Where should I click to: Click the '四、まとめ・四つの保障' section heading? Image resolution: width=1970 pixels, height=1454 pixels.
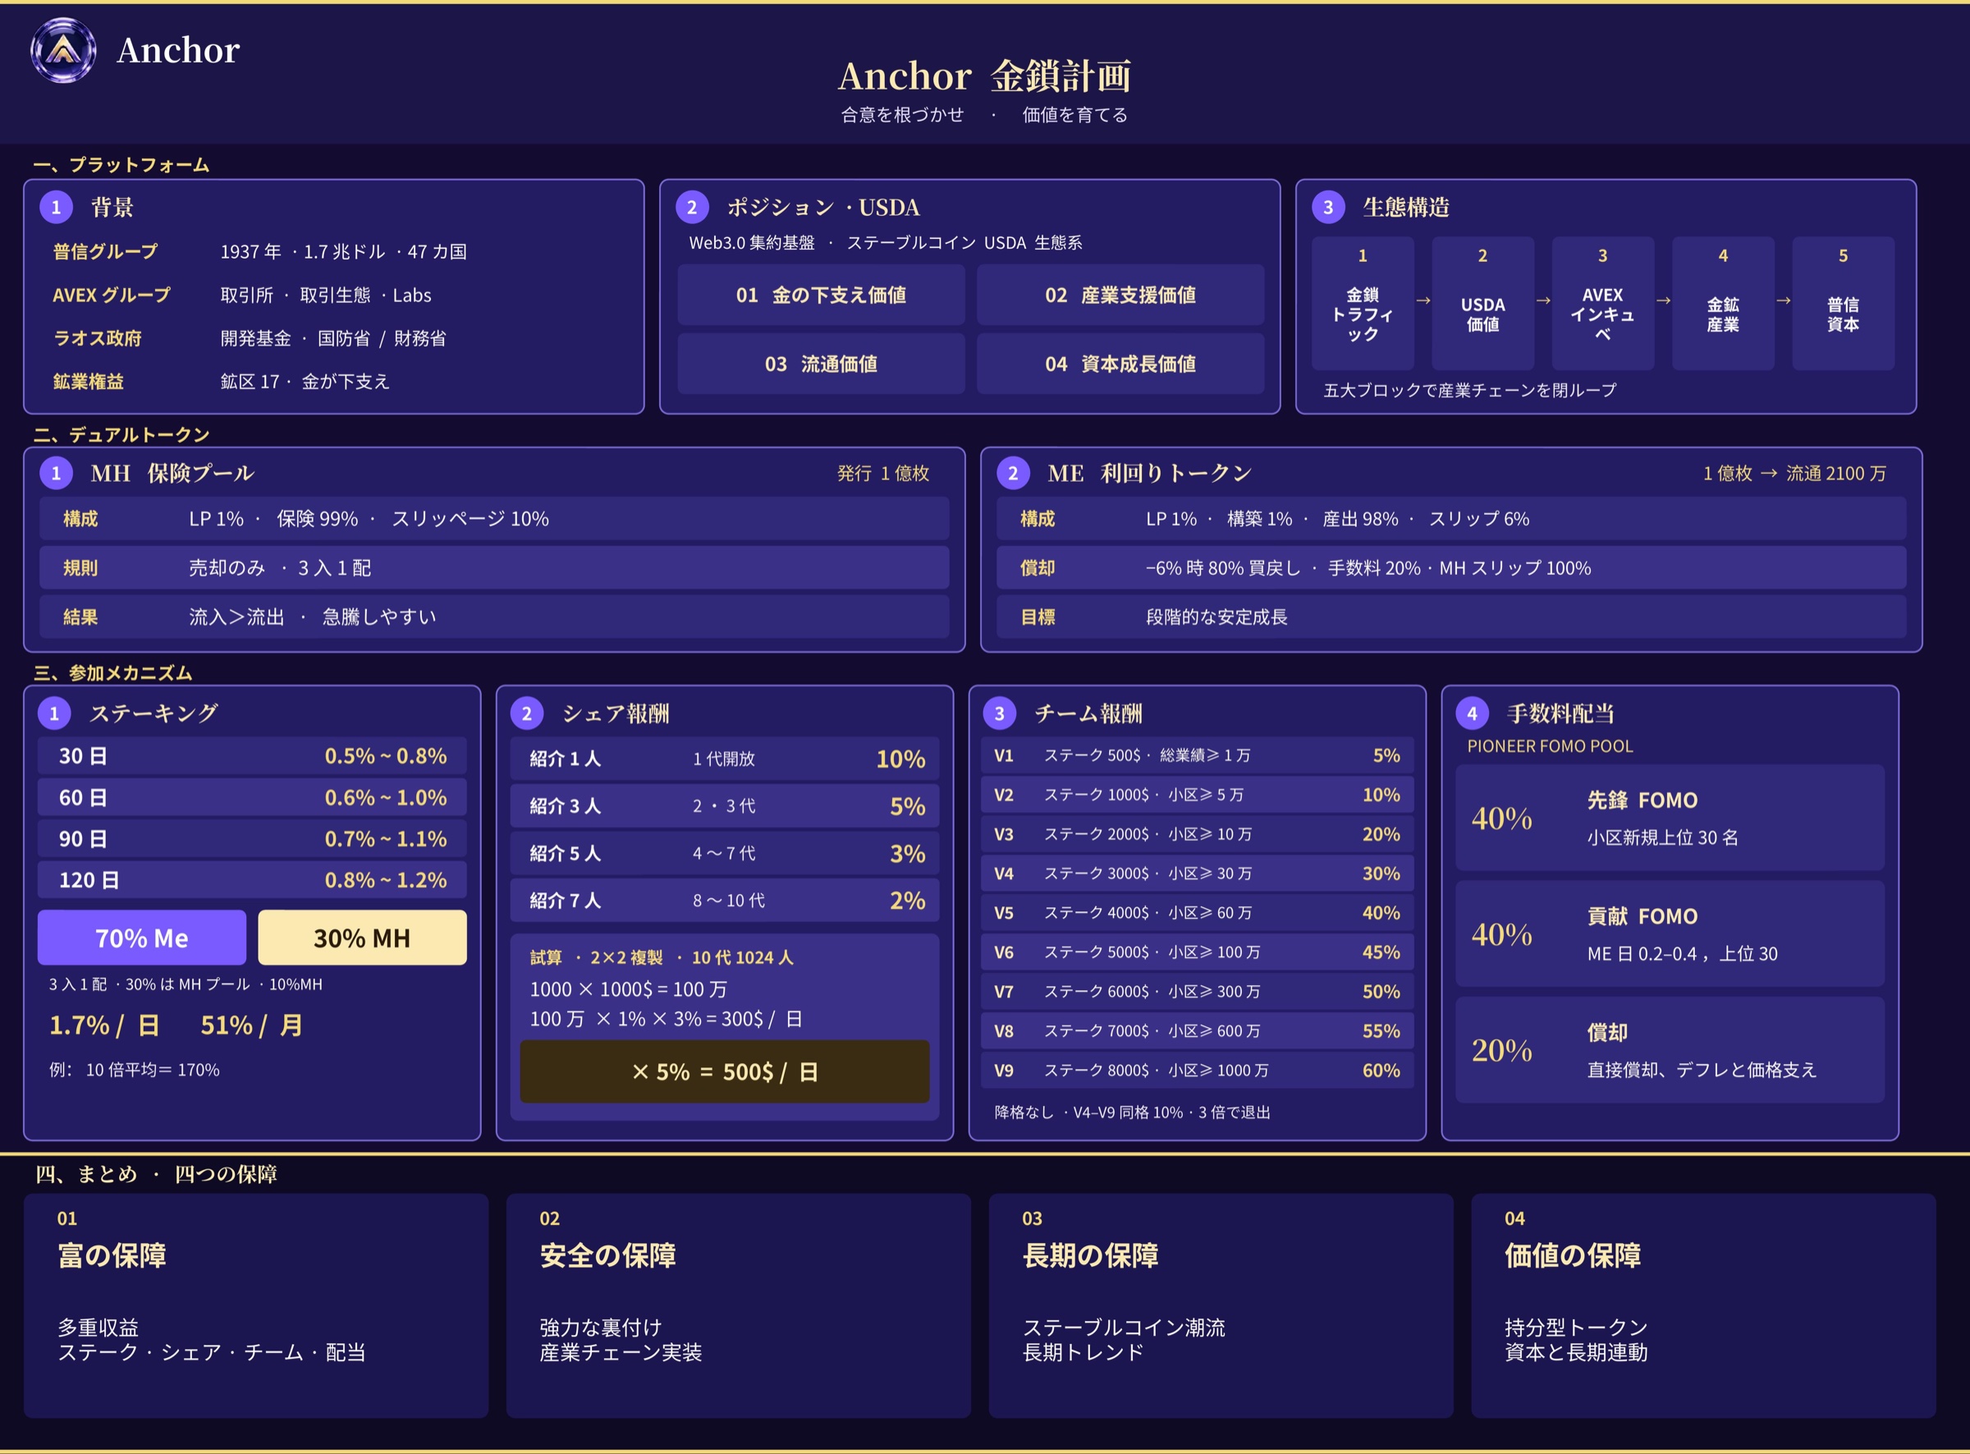156,1174
